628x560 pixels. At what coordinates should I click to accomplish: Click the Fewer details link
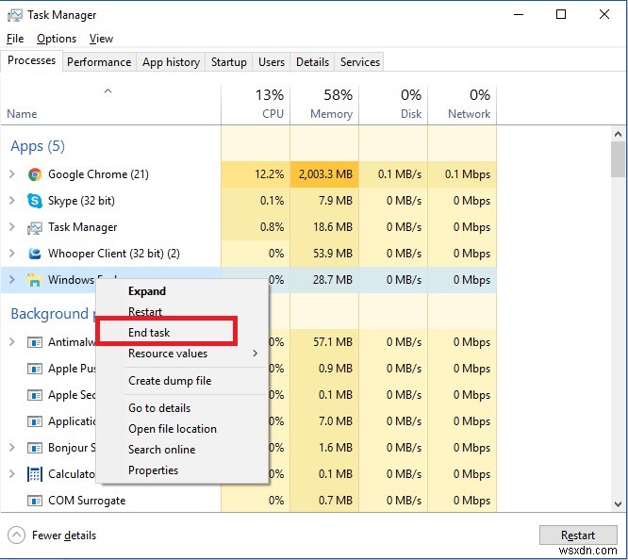point(64,535)
